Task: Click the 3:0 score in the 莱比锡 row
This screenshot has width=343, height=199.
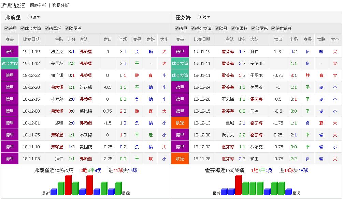Action: (71, 111)
